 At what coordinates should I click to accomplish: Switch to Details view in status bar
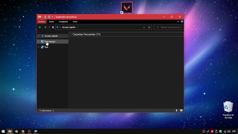click(176, 111)
